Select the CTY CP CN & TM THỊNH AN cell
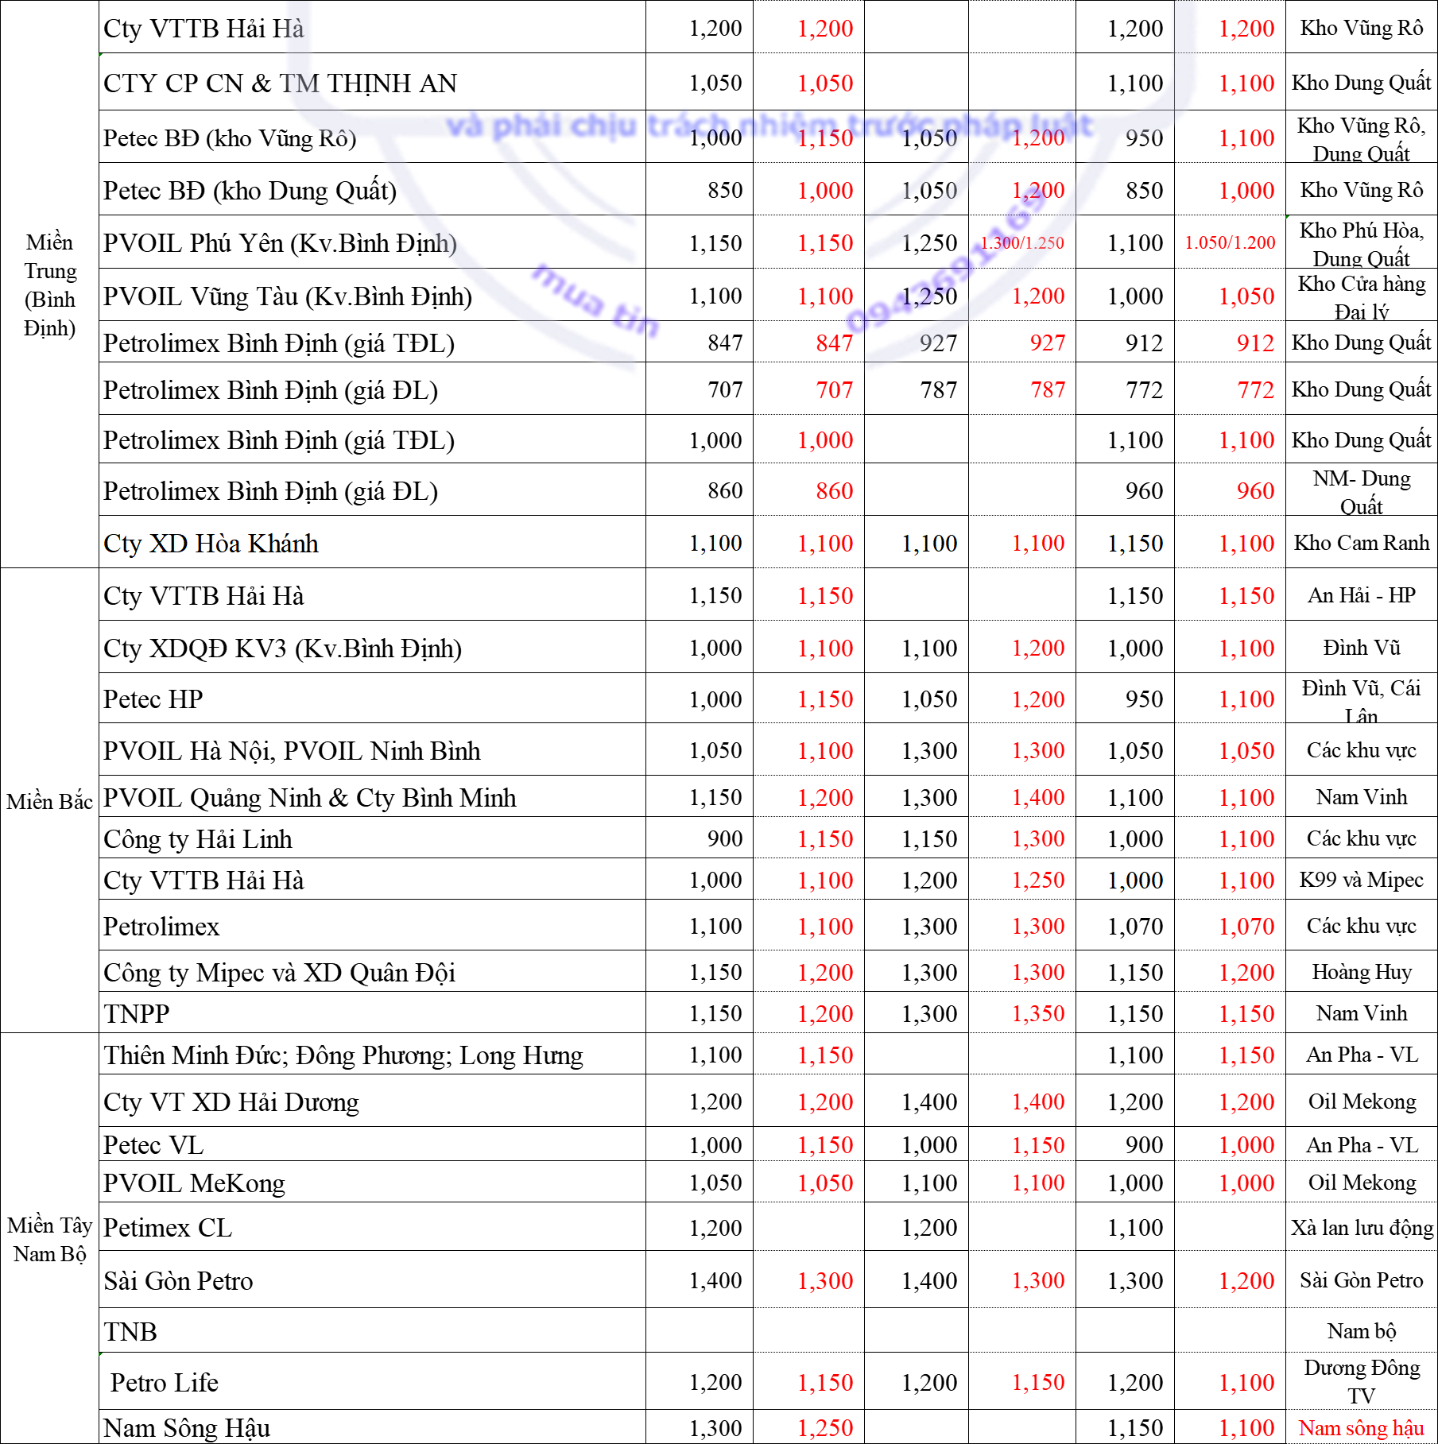Screen dimensions: 1438x1444 coord(372,83)
